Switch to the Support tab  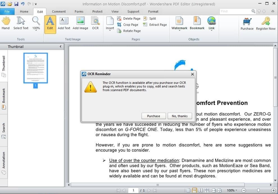(133, 11)
